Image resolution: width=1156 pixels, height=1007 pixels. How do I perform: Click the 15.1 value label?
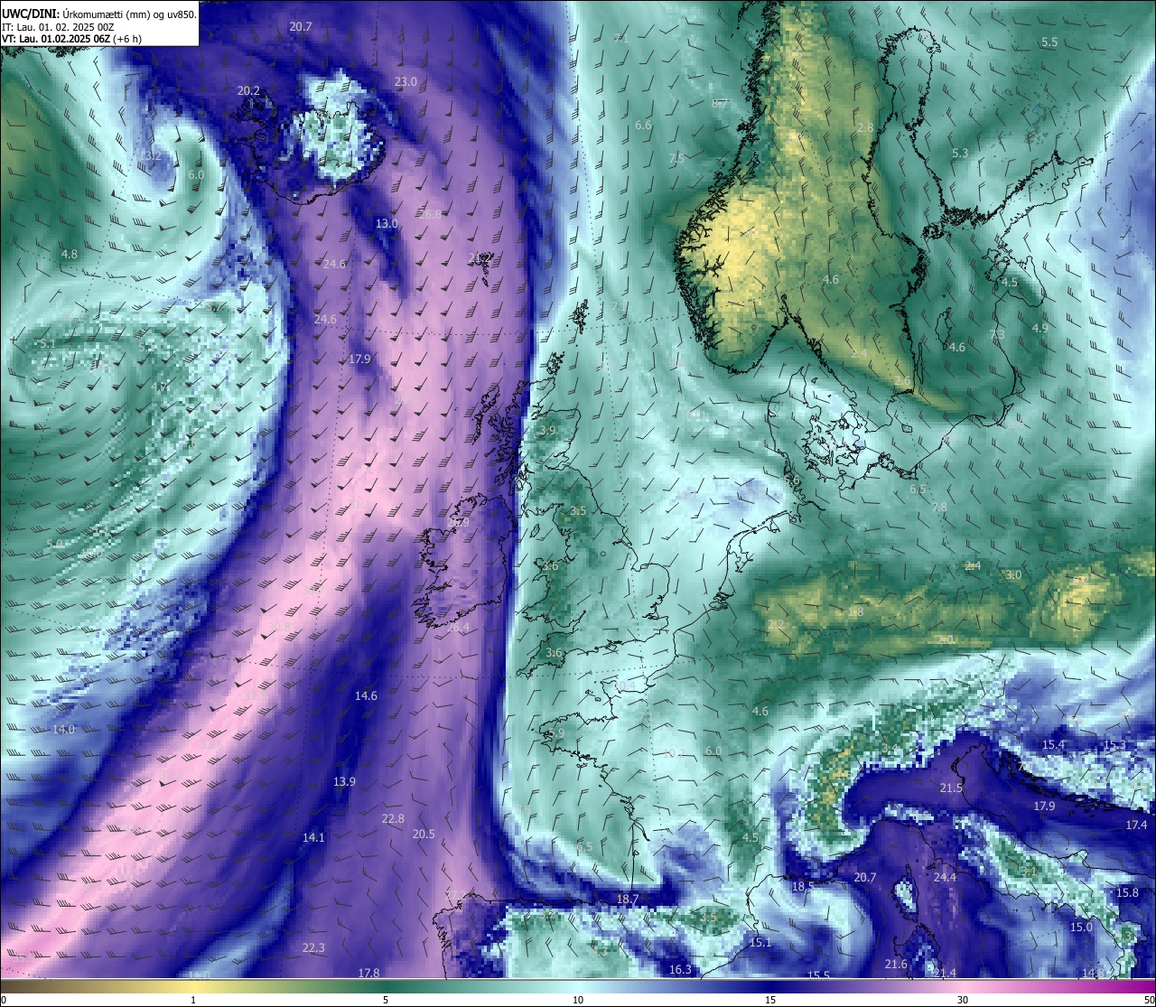tap(760, 942)
